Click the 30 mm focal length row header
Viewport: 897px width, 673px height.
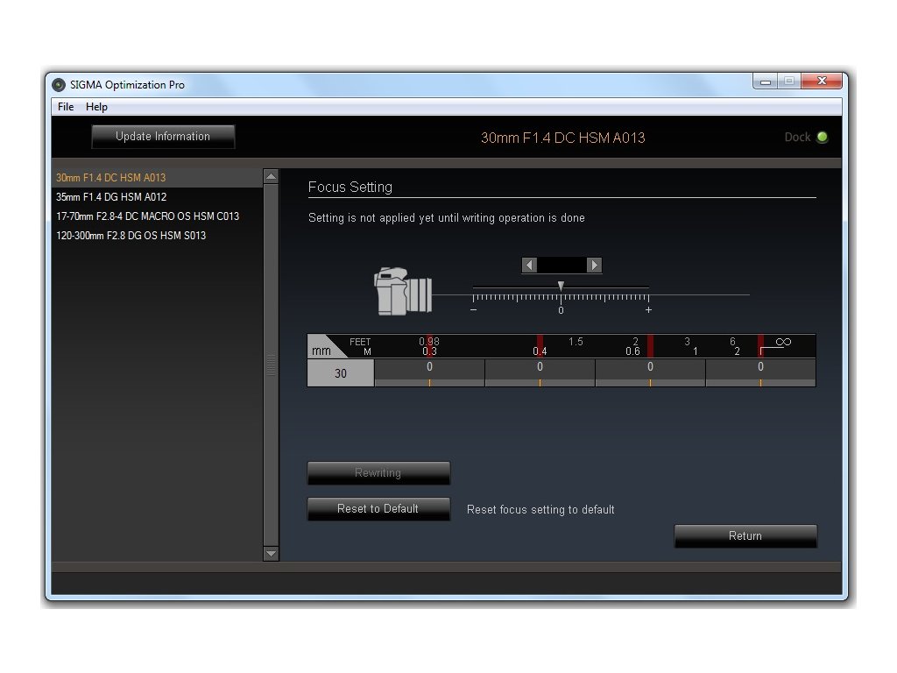[341, 373]
